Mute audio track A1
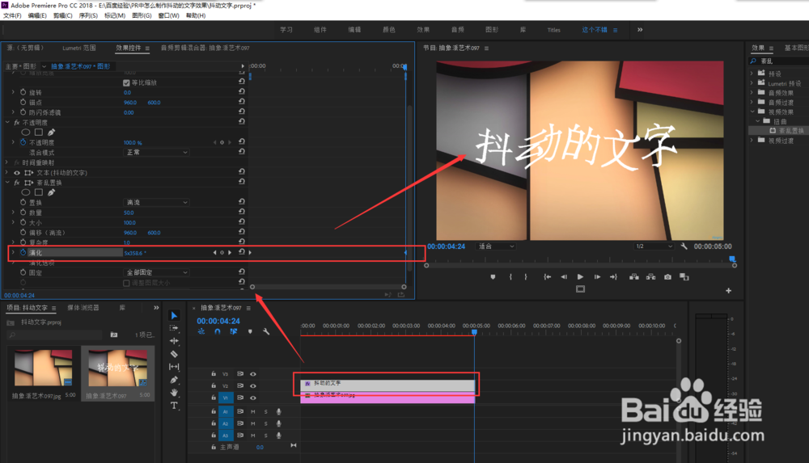Viewport: 809px width, 463px height. coord(252,411)
